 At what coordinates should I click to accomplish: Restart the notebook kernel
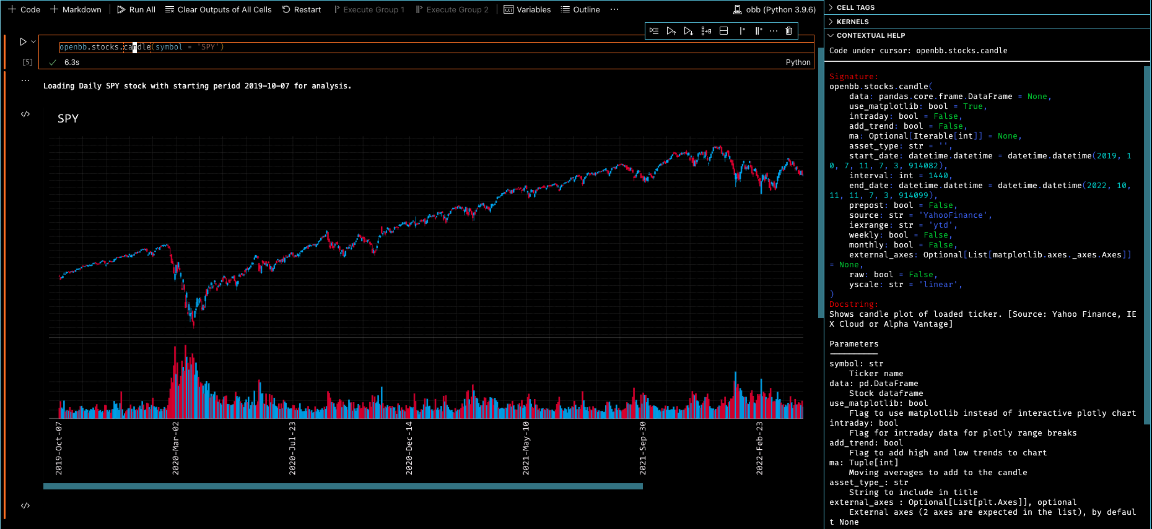[302, 9]
